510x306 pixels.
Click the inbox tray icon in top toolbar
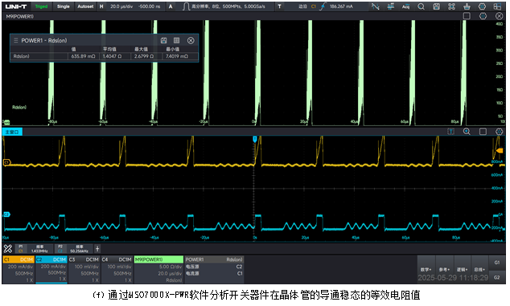coord(467,6)
